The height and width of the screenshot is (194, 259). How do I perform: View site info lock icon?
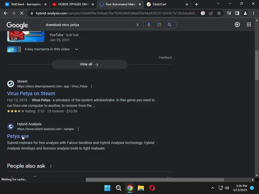click(32, 13)
